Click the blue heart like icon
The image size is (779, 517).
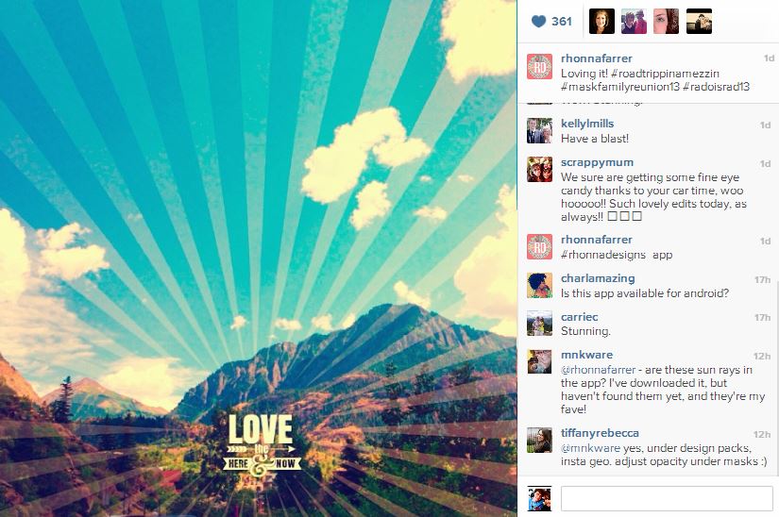coord(538,22)
